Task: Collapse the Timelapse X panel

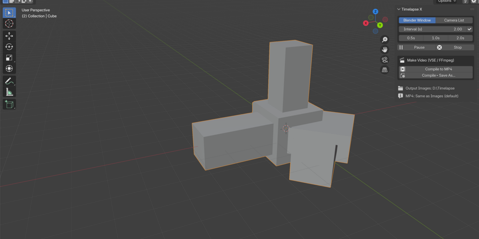Action: [399, 9]
